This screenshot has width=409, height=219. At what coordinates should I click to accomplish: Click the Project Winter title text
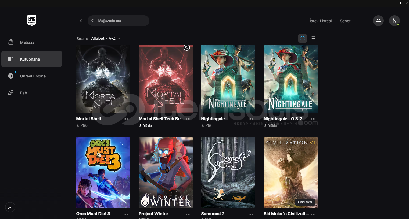pyautogui.click(x=153, y=214)
